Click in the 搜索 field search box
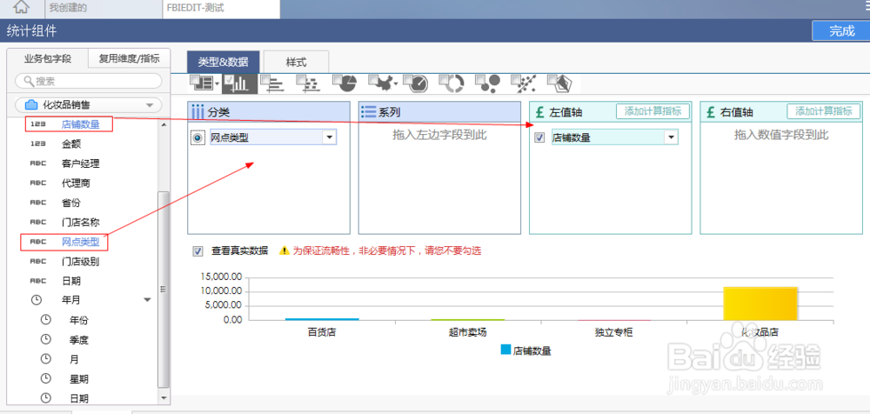Screen dimensions: 870x414 [x=89, y=82]
